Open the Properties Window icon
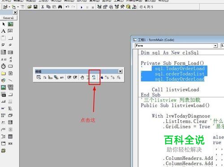This screenshot has width=224, height=167. 105,7
